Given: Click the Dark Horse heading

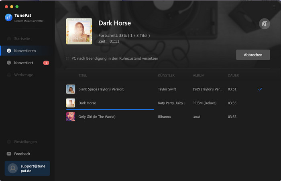Looking at the screenshot, I should click(114, 23).
